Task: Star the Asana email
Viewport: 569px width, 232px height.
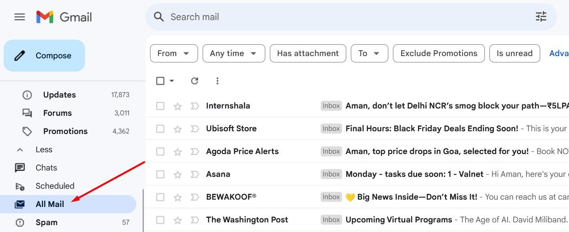Action: [x=177, y=175]
